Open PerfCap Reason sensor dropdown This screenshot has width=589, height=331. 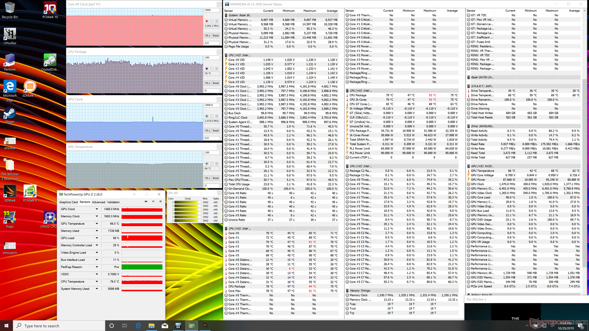click(97, 267)
